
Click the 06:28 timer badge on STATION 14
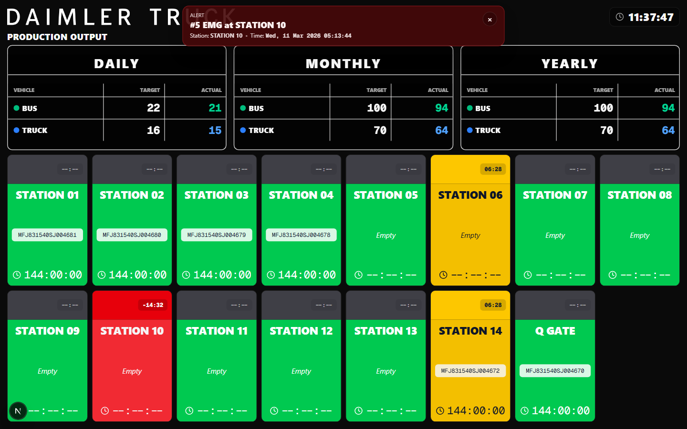(x=493, y=305)
